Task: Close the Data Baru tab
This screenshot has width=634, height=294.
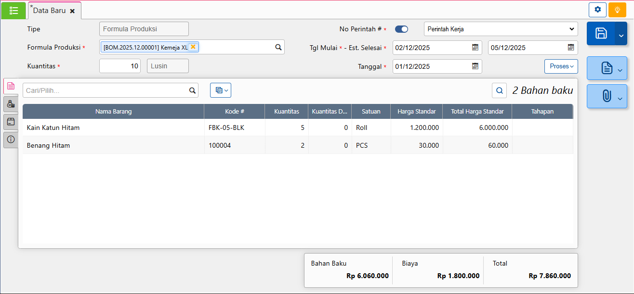Action: pos(72,11)
